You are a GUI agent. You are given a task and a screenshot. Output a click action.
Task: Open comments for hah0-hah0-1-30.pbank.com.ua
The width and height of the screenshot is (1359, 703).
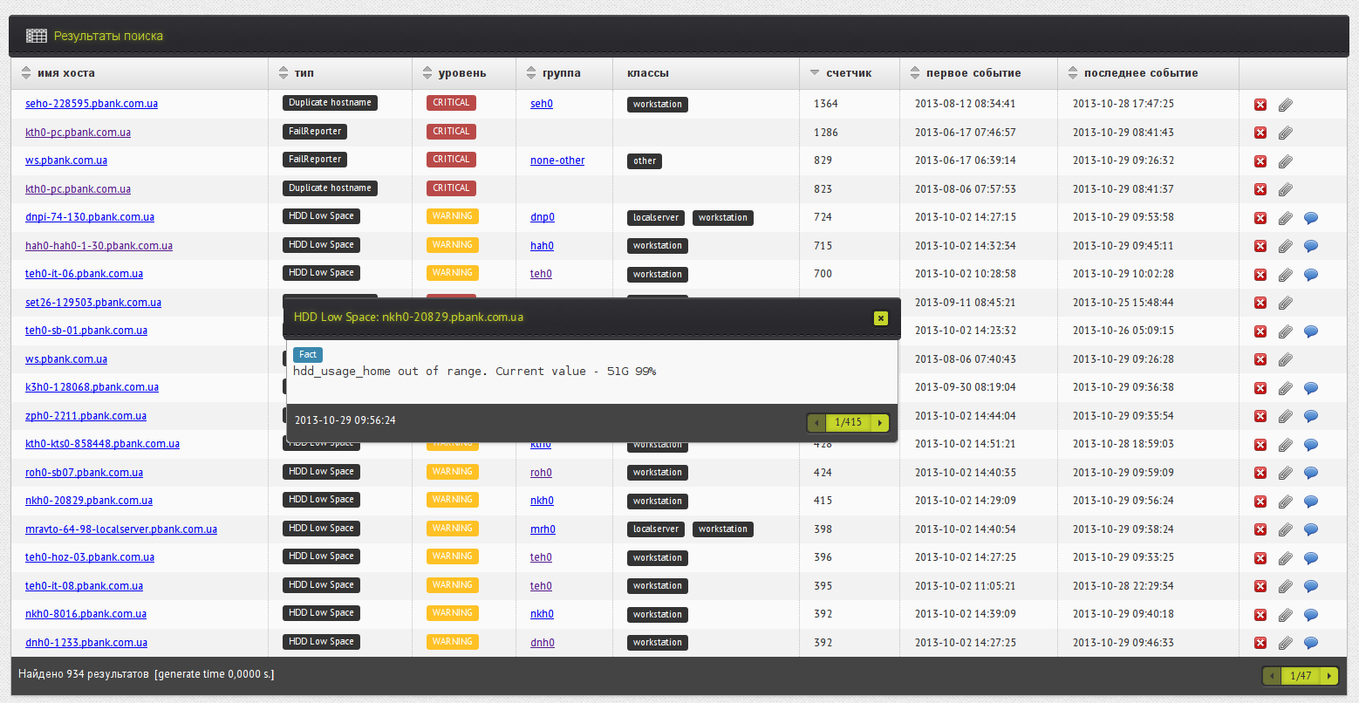(x=1310, y=246)
